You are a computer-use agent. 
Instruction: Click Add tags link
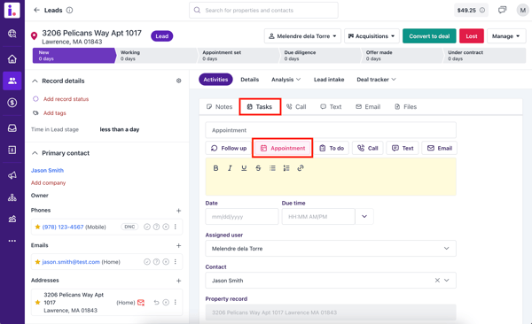55,113
